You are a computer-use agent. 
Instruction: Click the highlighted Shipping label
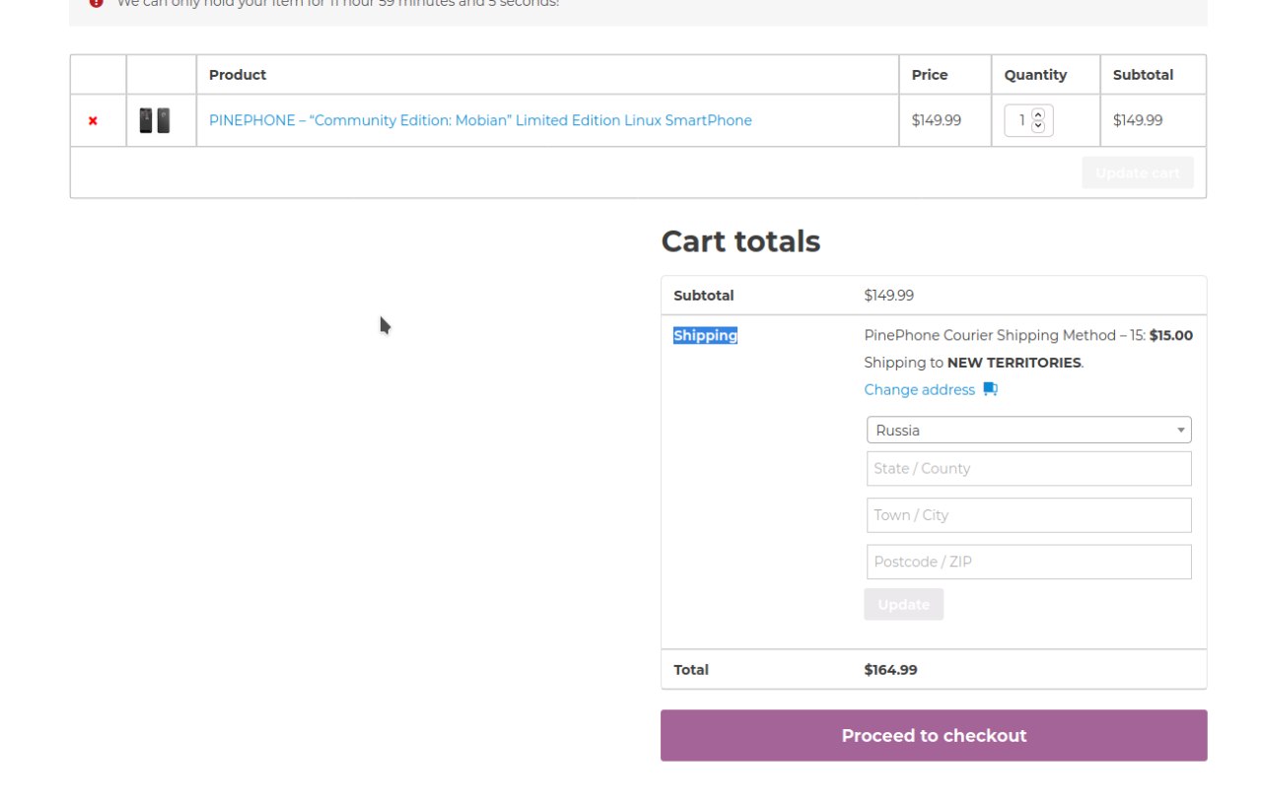click(705, 336)
